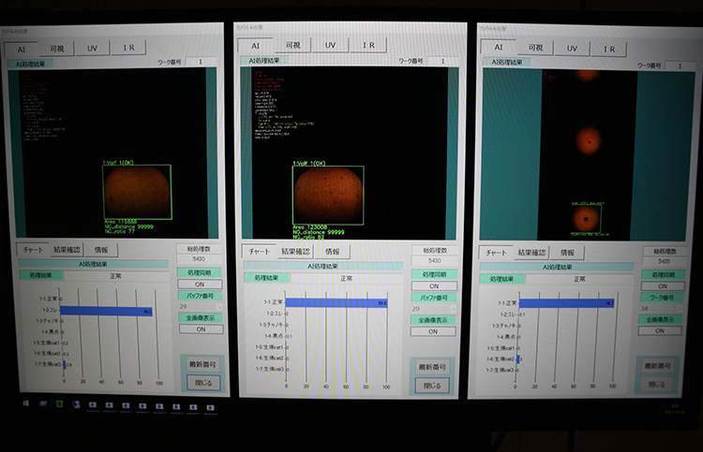Open 結果確認 tab in right window
The width and height of the screenshot is (703, 452).
click(531, 253)
